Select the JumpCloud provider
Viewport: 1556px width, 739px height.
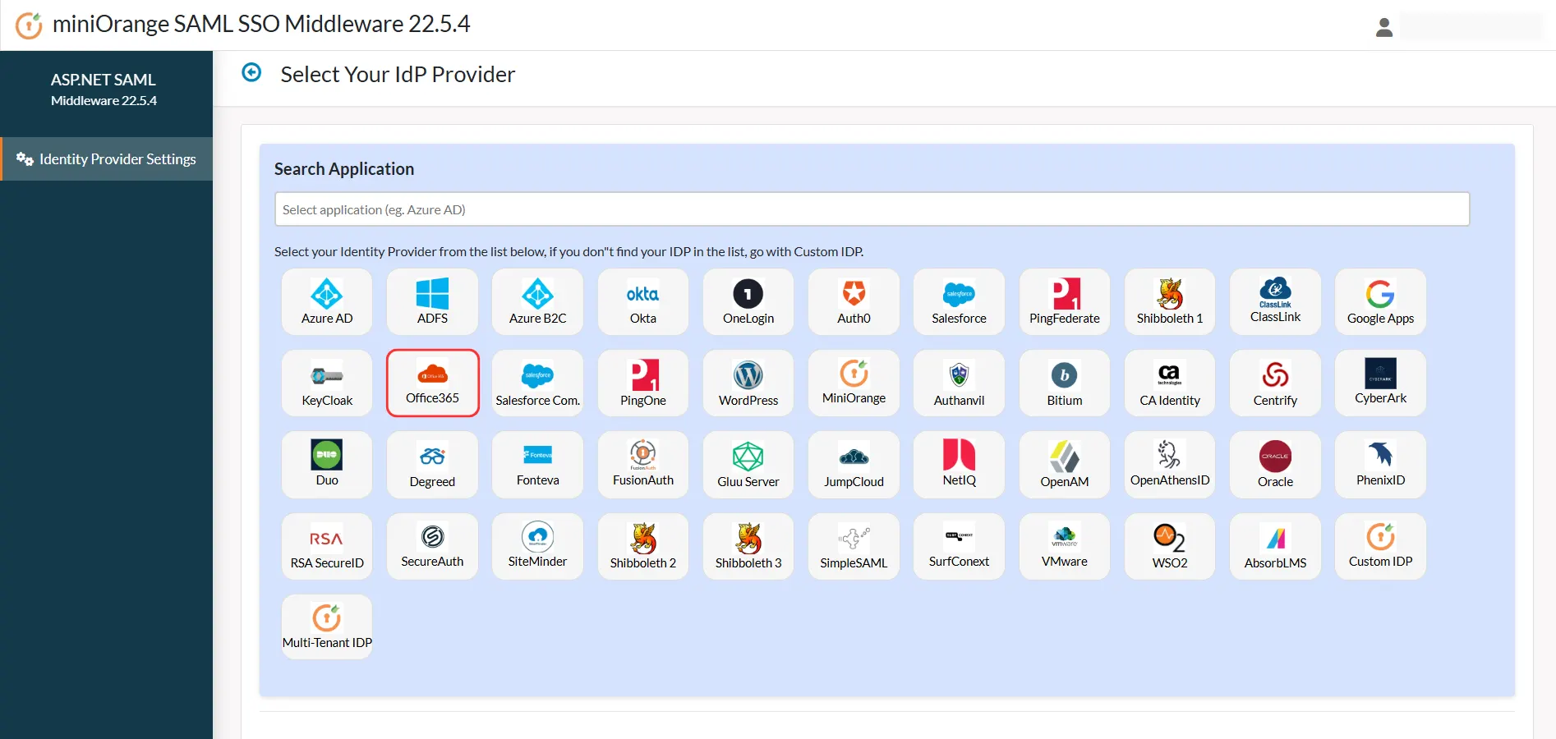pyautogui.click(x=854, y=465)
